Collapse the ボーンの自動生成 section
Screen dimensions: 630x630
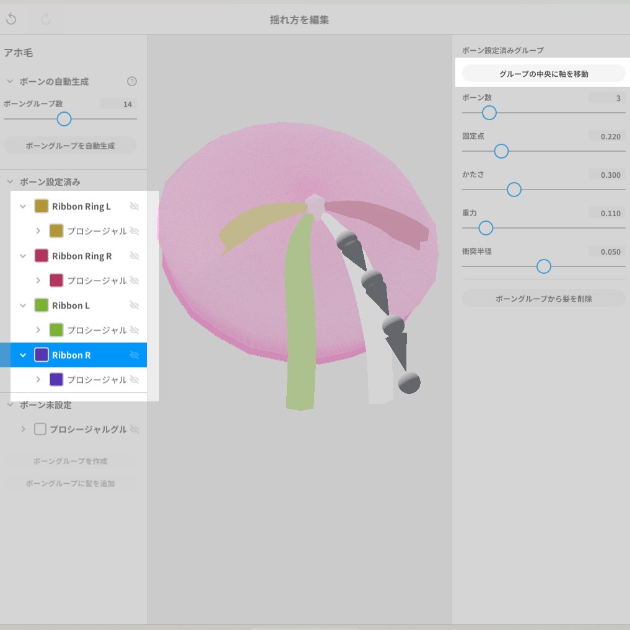point(9,81)
